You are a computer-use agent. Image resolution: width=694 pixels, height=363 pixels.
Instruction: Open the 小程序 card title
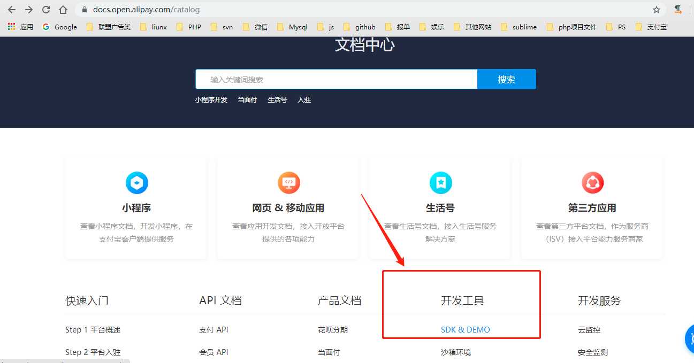tap(136, 208)
